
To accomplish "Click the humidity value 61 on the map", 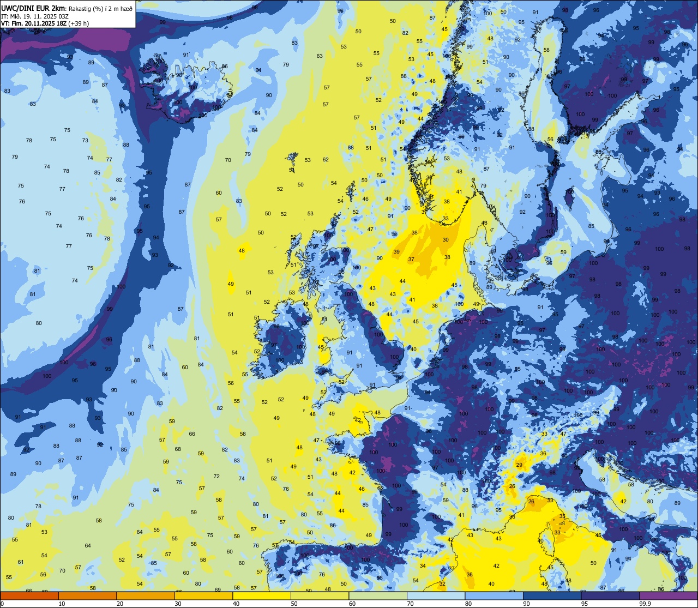I will 21,562.
